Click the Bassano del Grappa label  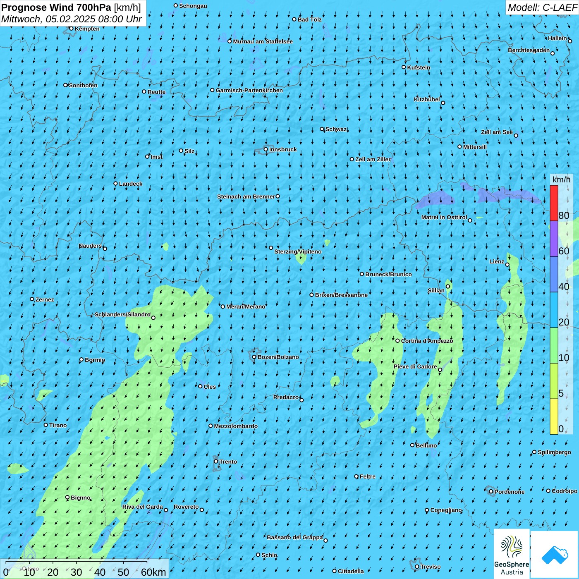295,537
